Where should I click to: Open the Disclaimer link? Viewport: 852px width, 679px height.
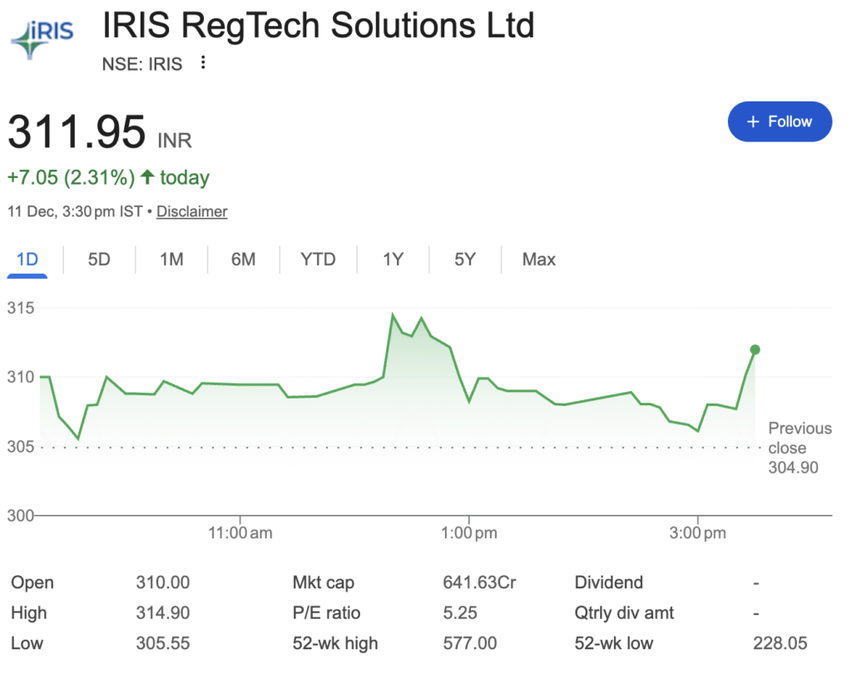(x=191, y=211)
